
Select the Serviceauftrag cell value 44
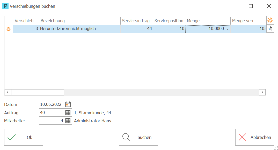click(x=136, y=29)
